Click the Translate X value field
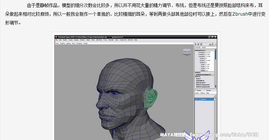This screenshot has height=140, width=269. pos(210,52)
